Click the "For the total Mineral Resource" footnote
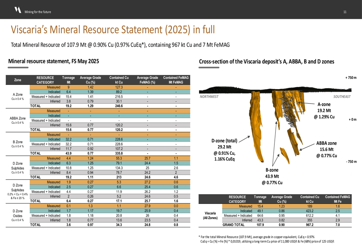This screenshot has height=248, width=362. click(257, 237)
